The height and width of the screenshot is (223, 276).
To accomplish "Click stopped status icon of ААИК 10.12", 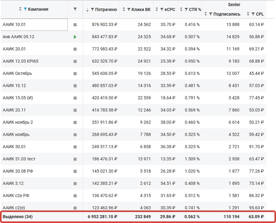I will [75, 86].
